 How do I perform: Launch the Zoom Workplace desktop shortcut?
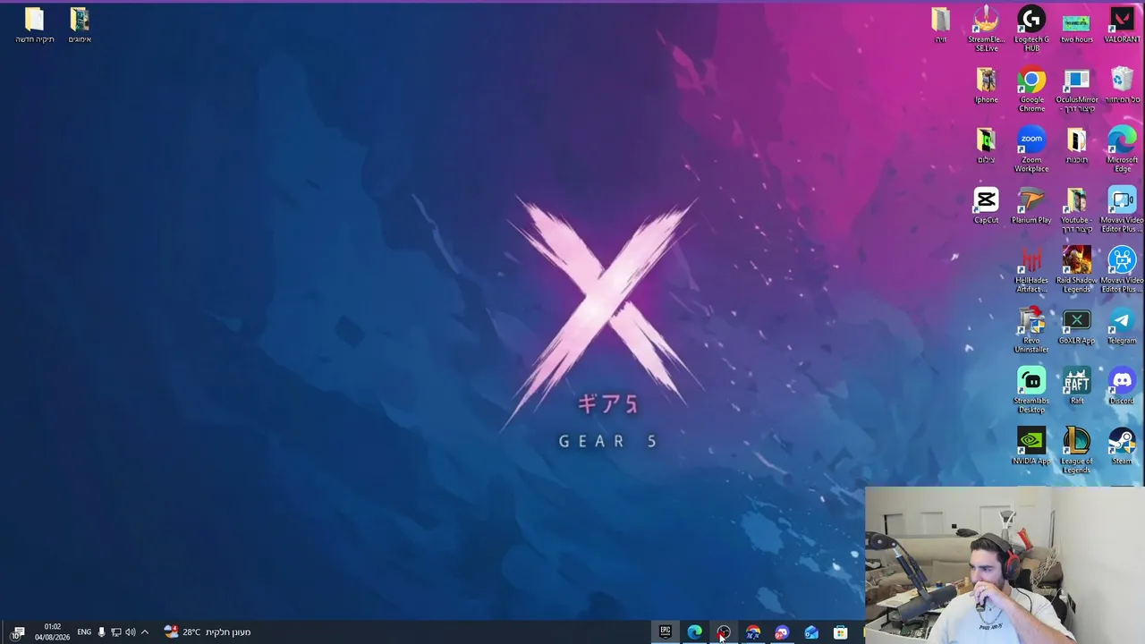1031,149
